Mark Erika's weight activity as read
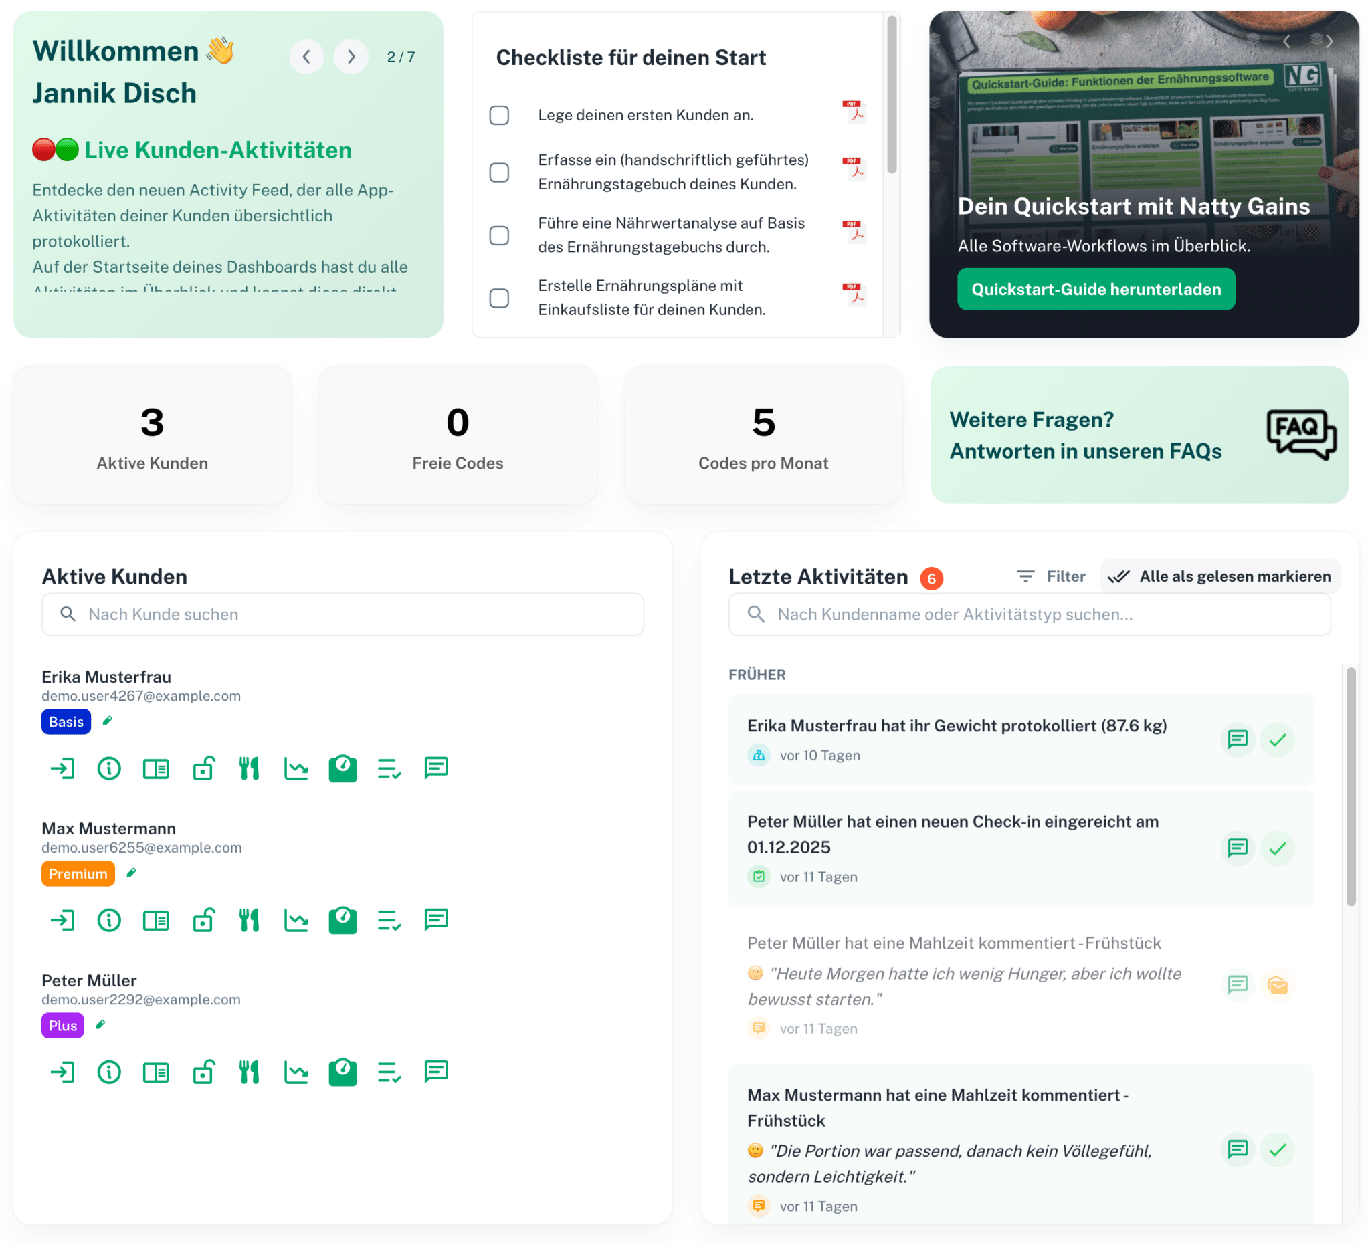Image resolution: width=1370 pixels, height=1245 pixels. (x=1277, y=740)
